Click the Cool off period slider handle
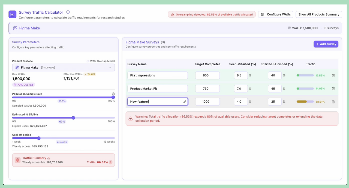 pyautogui.click(x=39, y=138)
